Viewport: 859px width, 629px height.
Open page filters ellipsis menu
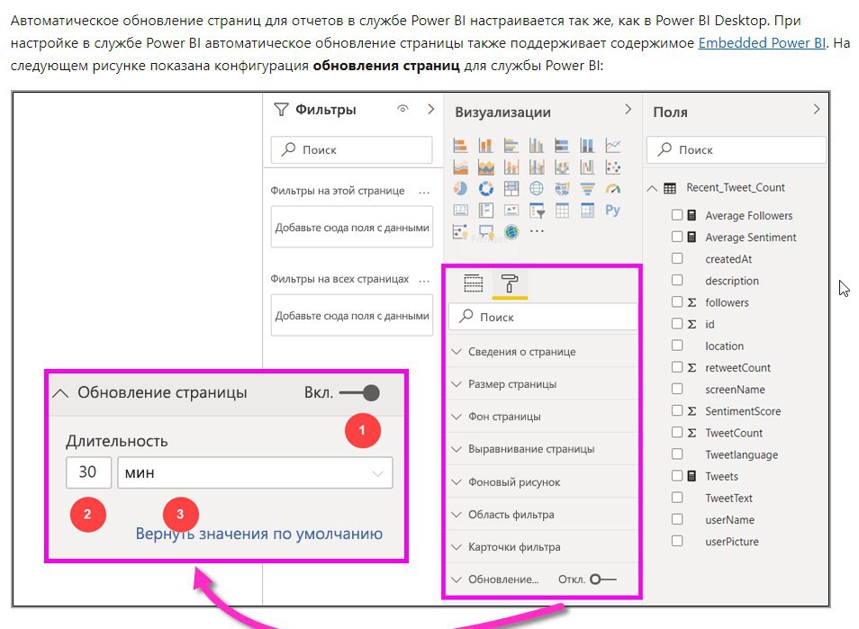pyautogui.click(x=424, y=192)
